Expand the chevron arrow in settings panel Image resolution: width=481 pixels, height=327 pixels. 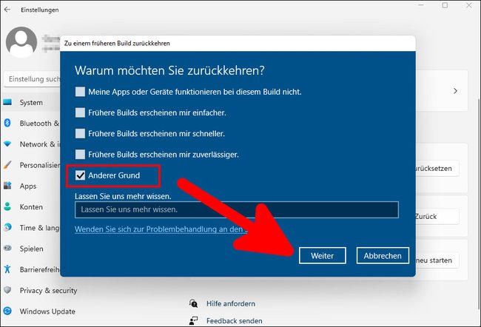455,91
